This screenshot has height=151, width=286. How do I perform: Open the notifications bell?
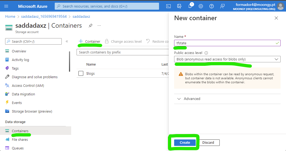coord(190,6)
